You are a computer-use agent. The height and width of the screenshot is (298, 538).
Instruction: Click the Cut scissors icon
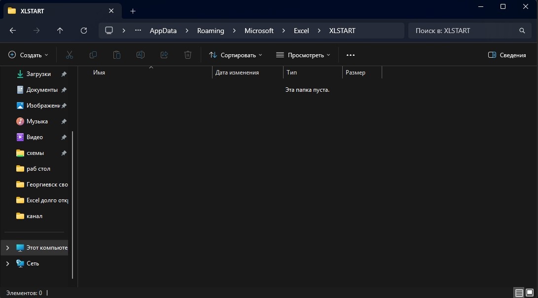tap(70, 55)
